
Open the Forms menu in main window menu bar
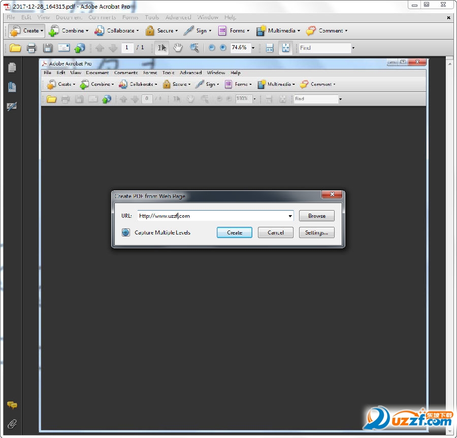130,17
